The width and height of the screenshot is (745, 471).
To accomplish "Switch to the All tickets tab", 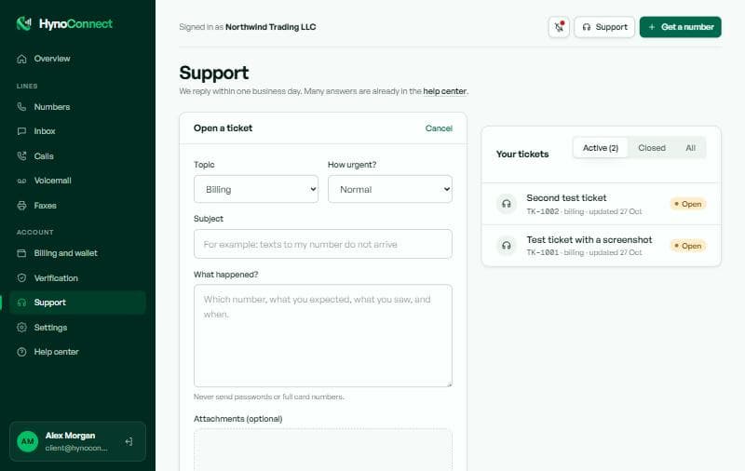I will 690,148.
